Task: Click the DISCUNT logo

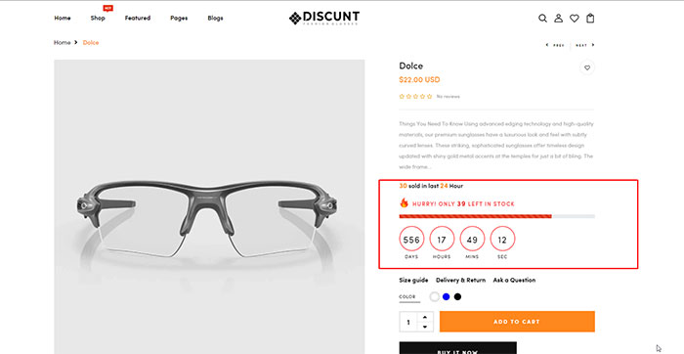Action: coord(324,18)
